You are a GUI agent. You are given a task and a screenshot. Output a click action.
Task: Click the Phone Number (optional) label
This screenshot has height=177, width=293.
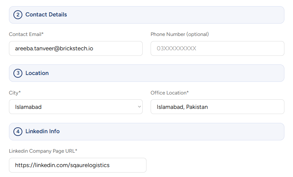point(180,34)
